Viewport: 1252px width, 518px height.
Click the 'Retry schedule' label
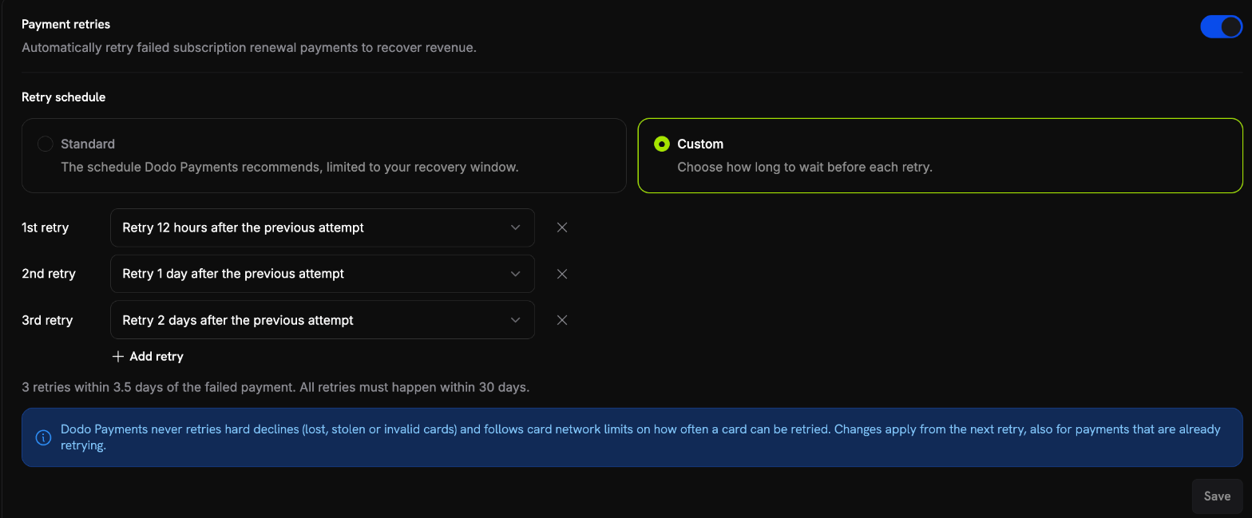tap(64, 97)
